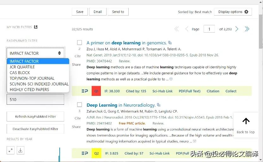
Task: Open 'Deep Learning in Neuroradiology' article title
Action: 121,105
